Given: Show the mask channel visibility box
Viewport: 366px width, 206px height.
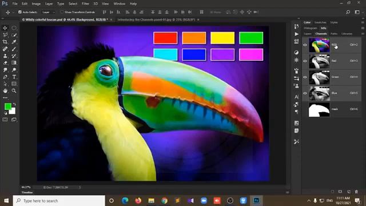Looking at the screenshot, I should coord(305,109).
